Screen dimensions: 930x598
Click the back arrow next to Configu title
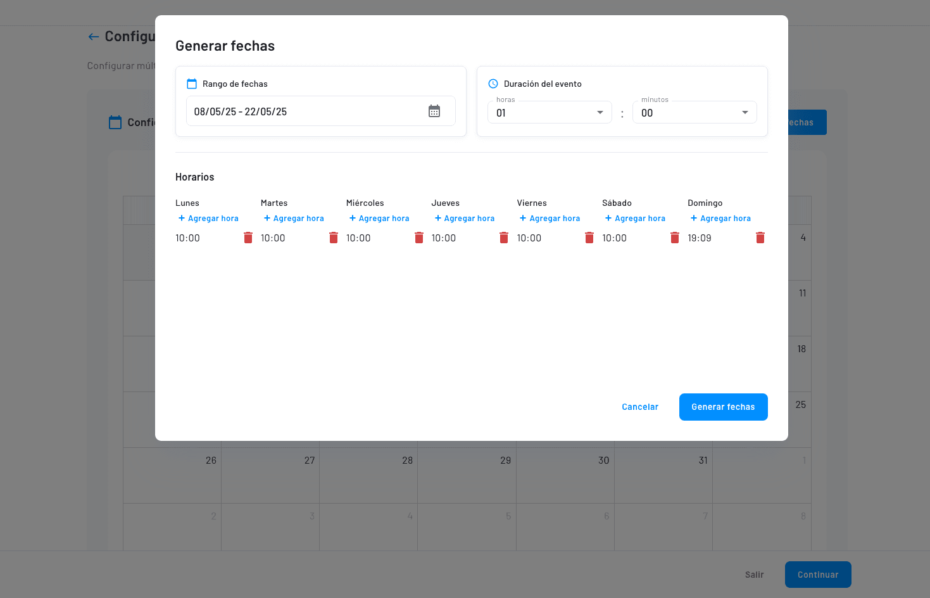(x=94, y=37)
